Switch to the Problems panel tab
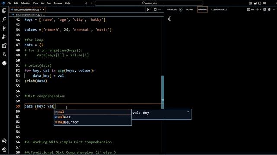Screen dimensions: 277x155 coord(172,9)
